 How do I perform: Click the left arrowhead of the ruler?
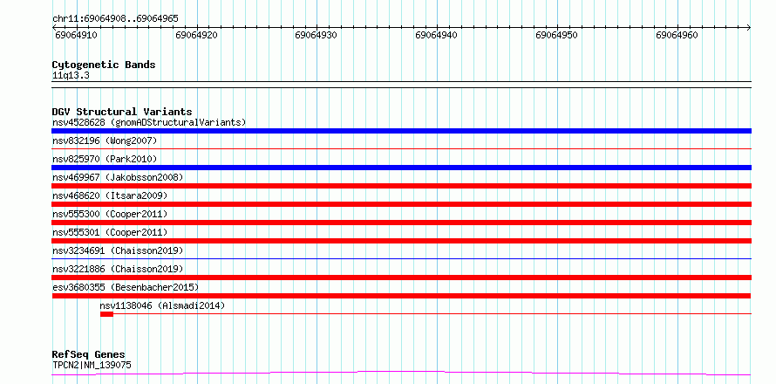pos(54,27)
